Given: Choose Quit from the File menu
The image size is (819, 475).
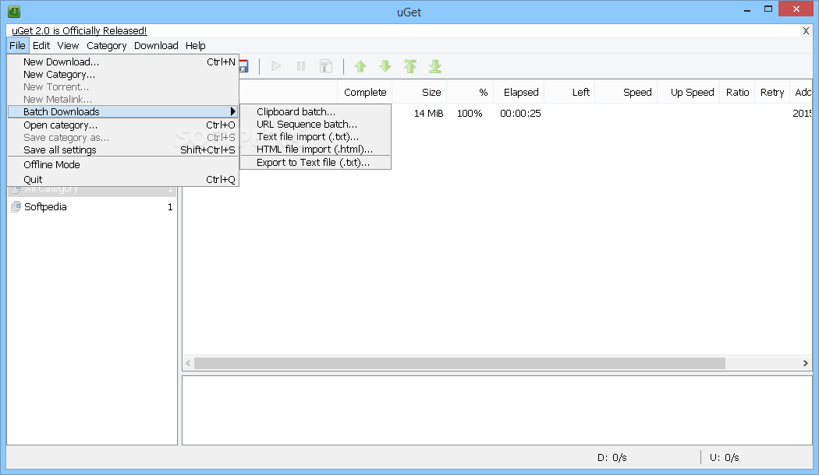Looking at the screenshot, I should pyautogui.click(x=123, y=179).
